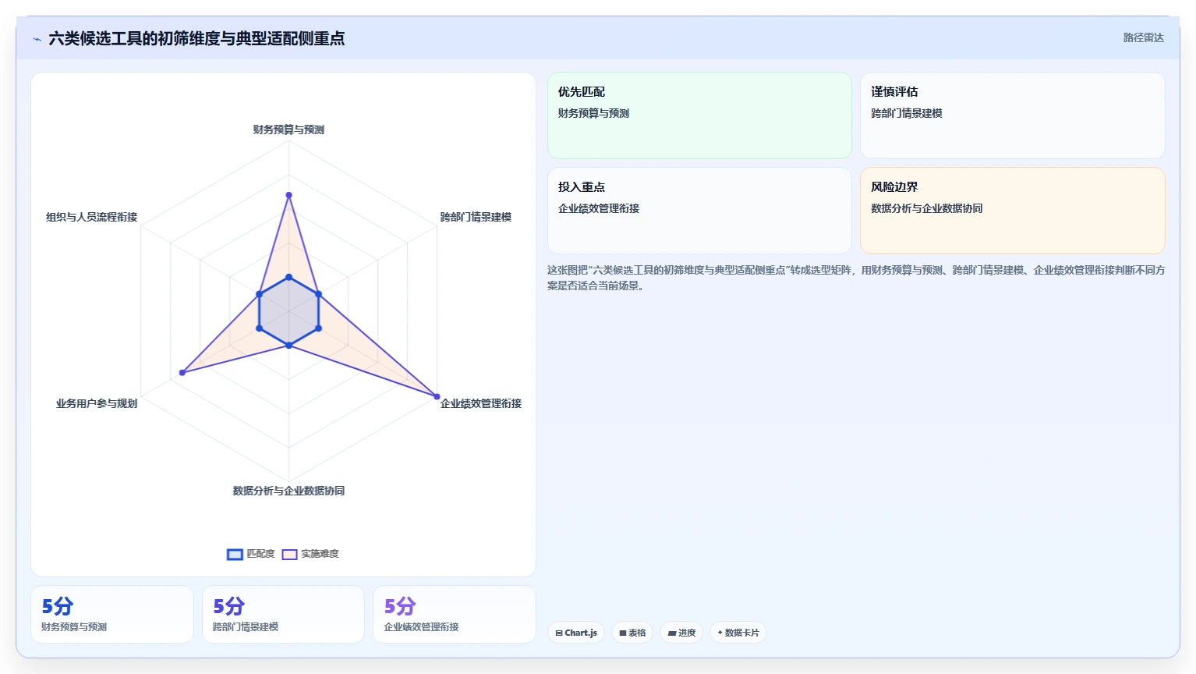
Task: Click the chart title 六类候选工具的初筛维度与典型适配侧重点
Action: click(196, 38)
